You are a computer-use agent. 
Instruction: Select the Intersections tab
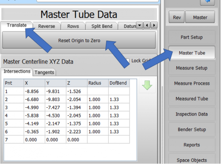coord(17,71)
